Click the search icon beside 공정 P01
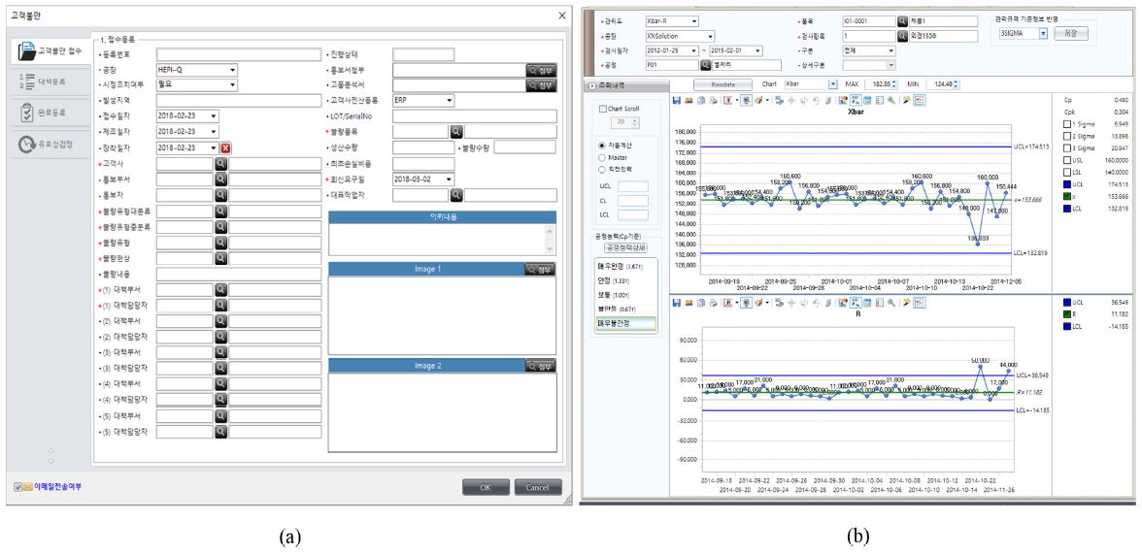This screenshot has height=554, width=1142. (x=706, y=65)
